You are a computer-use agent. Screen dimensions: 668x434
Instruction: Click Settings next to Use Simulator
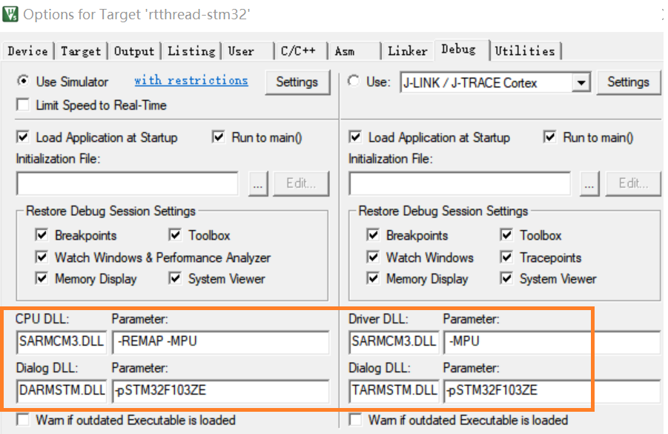point(297,82)
